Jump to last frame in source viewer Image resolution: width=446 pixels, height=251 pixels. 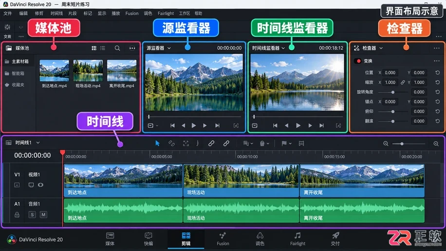(x=217, y=125)
